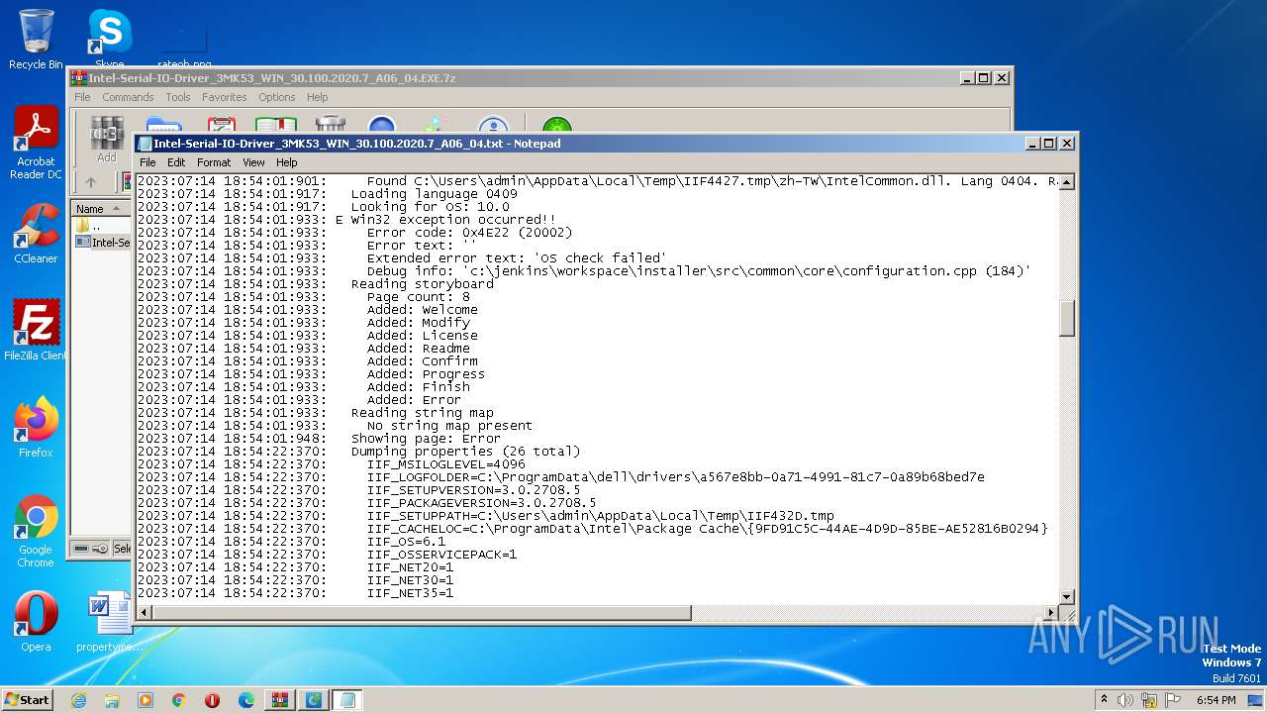Click the Test clipboard icon in WinRAR toolbar
Image resolution: width=1267 pixels, height=713 pixels.
(221, 125)
